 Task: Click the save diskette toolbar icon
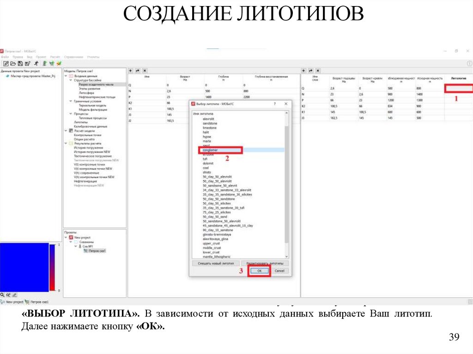pyautogui.click(x=20, y=63)
